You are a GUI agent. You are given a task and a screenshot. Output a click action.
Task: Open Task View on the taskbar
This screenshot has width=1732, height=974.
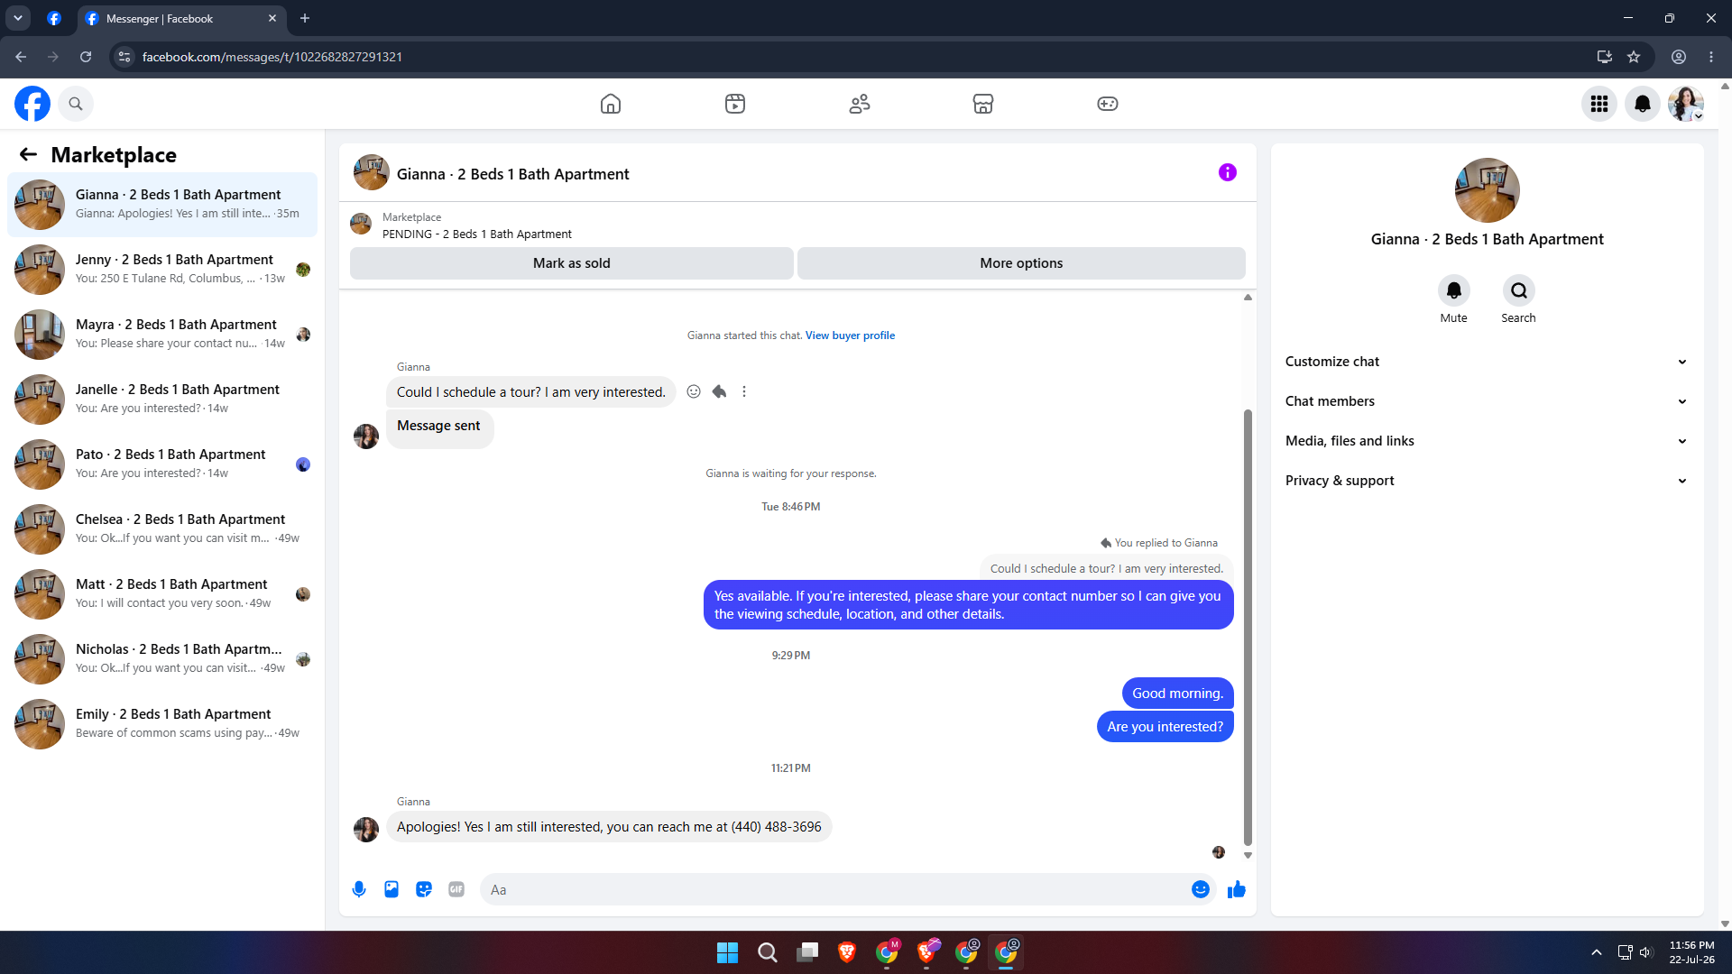pyautogui.click(x=807, y=952)
